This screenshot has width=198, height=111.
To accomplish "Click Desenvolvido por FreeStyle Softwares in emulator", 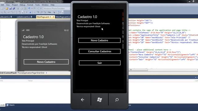I will click(x=93, y=23).
